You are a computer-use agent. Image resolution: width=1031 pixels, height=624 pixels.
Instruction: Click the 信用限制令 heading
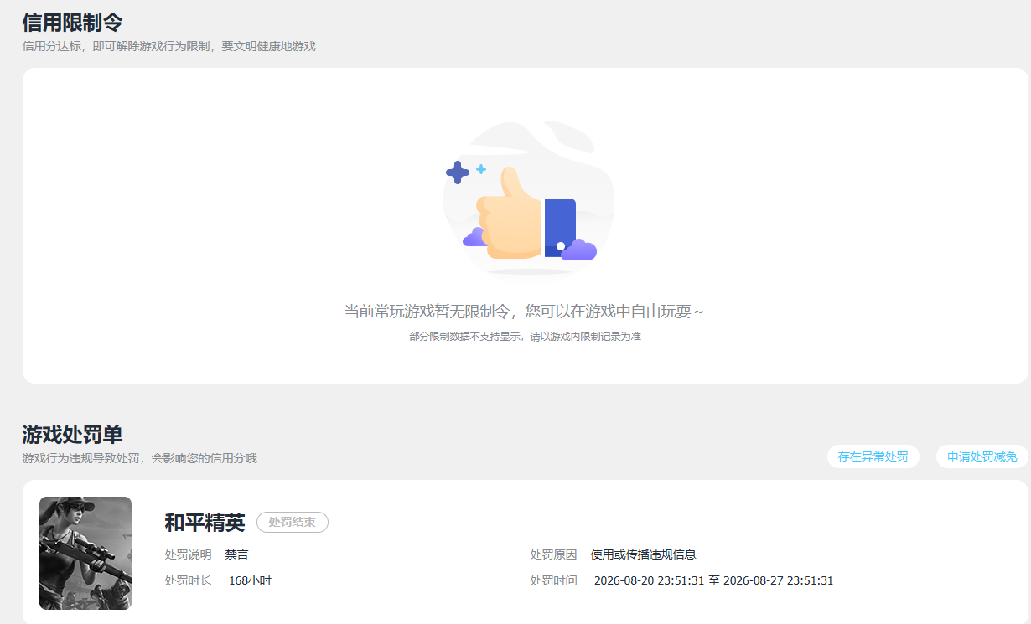pos(72,22)
